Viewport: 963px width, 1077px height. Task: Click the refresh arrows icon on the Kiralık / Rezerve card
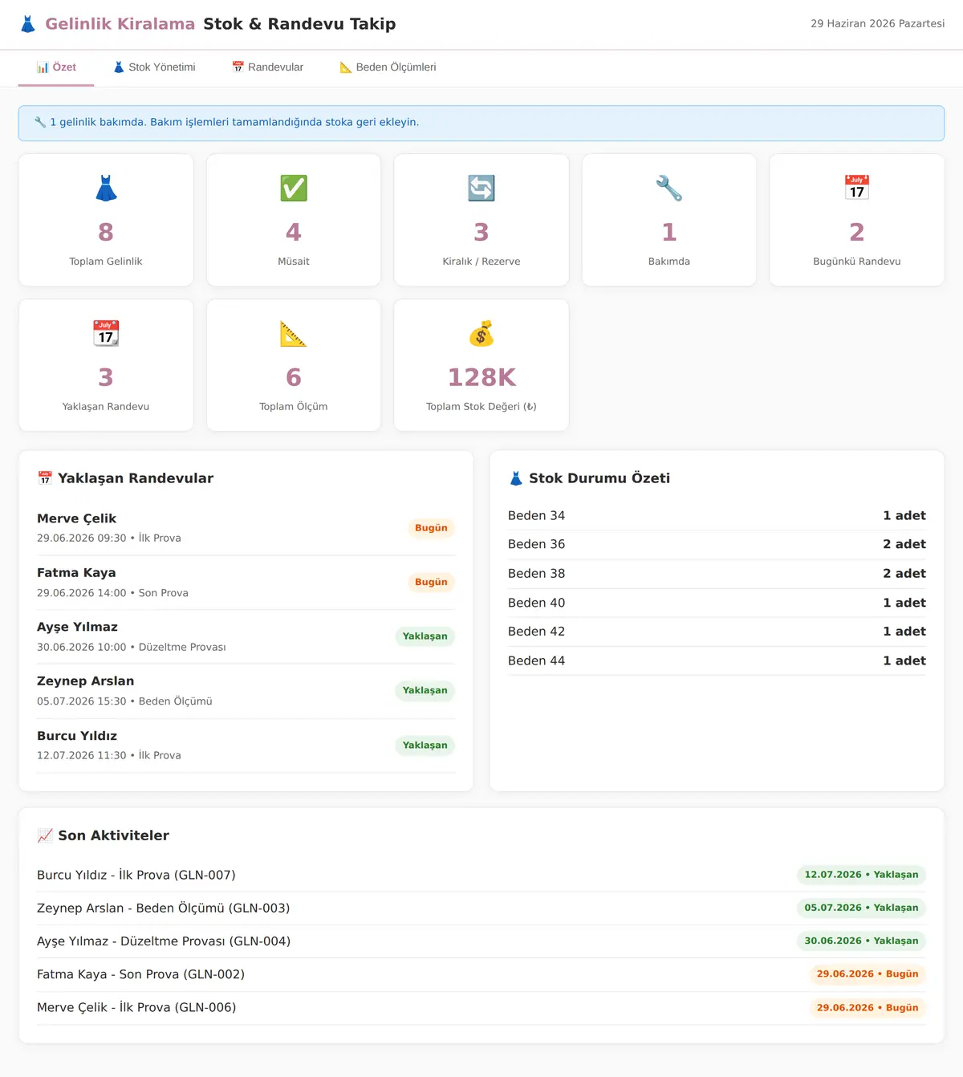tap(481, 188)
